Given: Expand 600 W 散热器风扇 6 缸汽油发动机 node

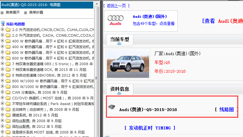Looking at the screenshot, I should pyautogui.click(x=2, y=58).
